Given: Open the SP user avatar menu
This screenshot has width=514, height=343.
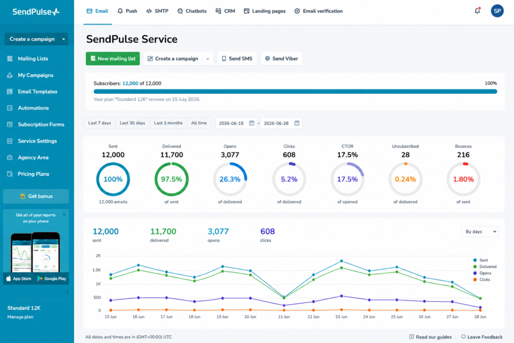Looking at the screenshot, I should tap(497, 11).
